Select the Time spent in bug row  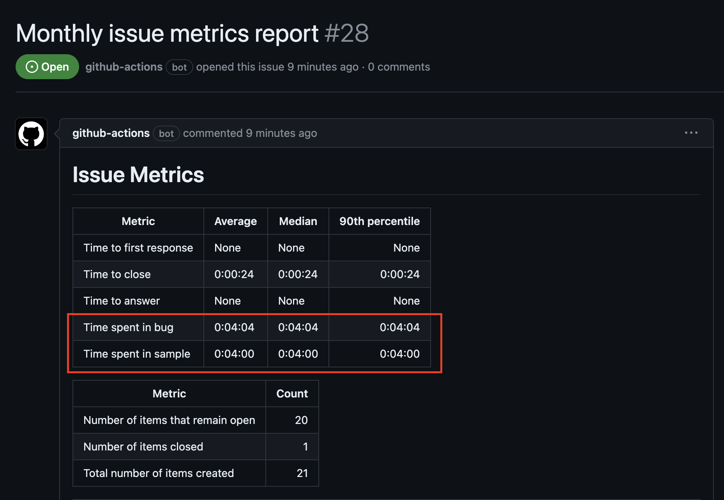click(x=129, y=327)
